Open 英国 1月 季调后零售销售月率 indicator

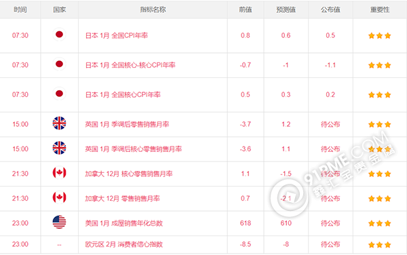(128, 124)
